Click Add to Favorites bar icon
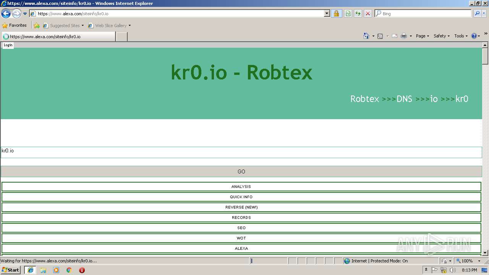Viewport: 489px width, 275px height. [37, 26]
